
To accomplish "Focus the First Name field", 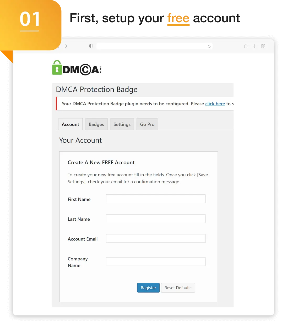I will click(x=156, y=199).
